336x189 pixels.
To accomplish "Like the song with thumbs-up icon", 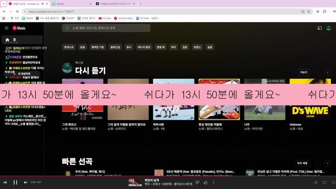I will [x=206, y=182].
